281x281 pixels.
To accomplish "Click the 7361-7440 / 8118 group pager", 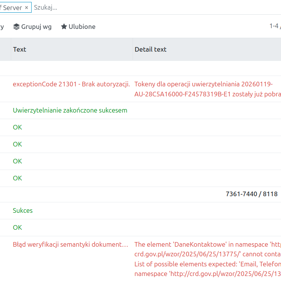I will click(251, 194).
